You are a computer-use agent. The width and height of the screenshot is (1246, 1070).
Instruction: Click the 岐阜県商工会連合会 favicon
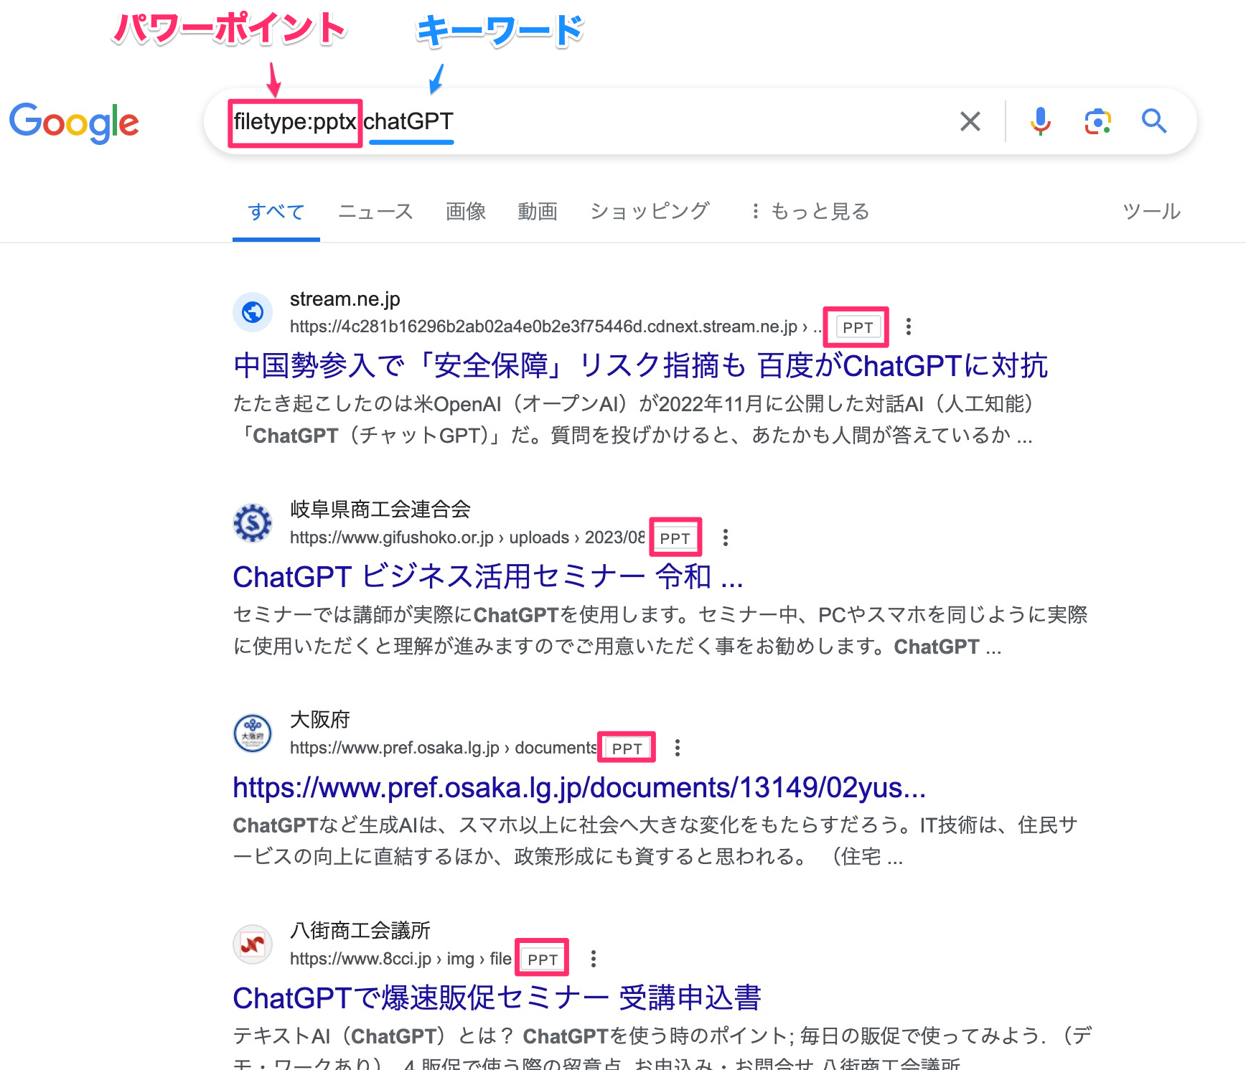(253, 522)
